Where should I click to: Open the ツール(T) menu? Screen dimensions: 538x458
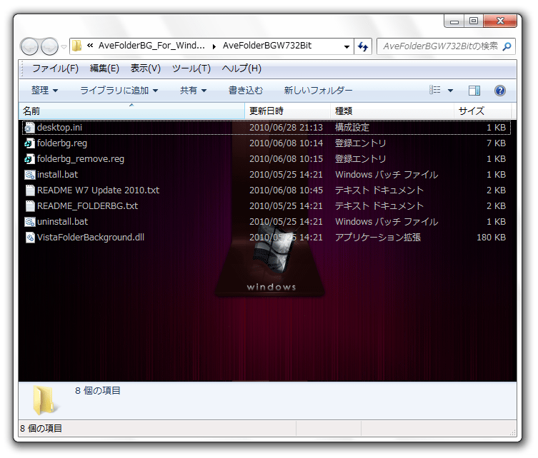[191, 68]
